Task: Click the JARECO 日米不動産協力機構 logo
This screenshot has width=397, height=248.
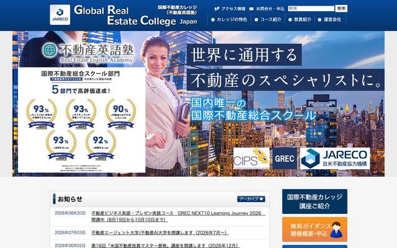Action: 335,159
